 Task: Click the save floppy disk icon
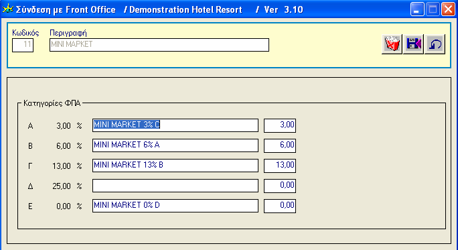coord(413,44)
